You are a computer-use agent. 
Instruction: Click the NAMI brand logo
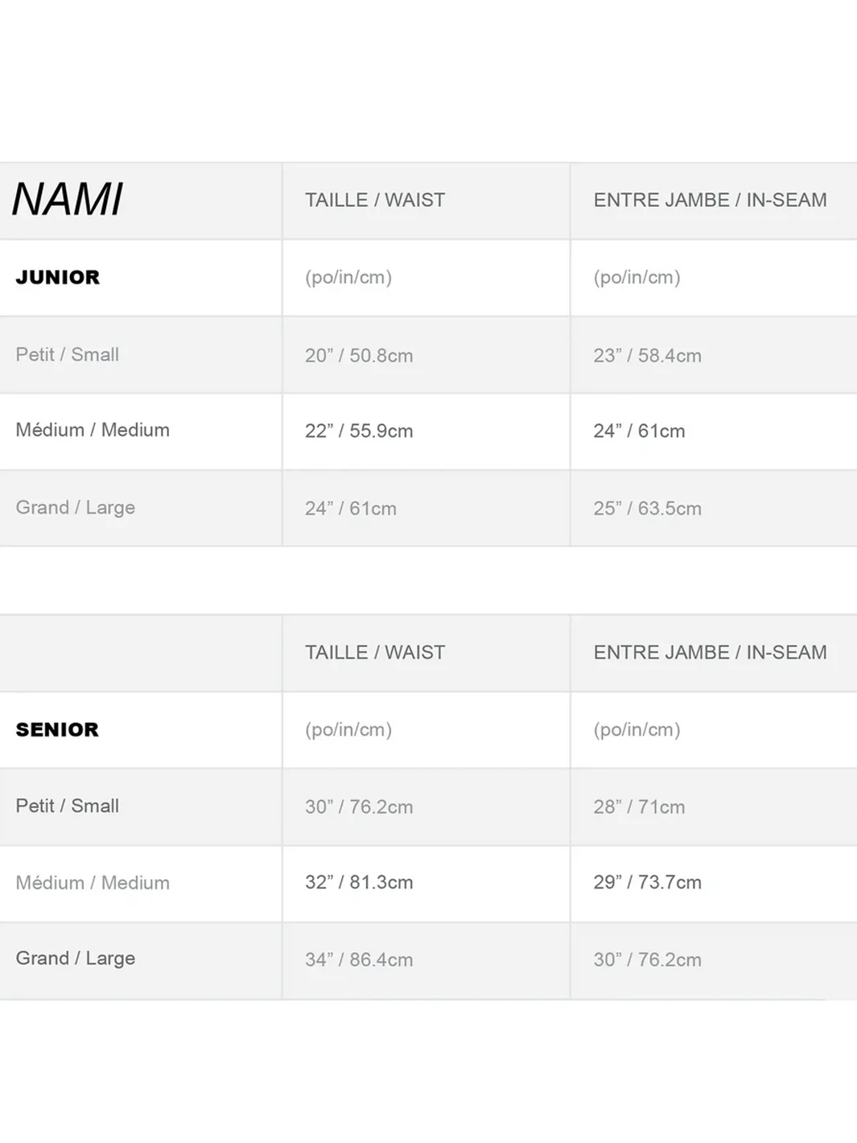(68, 200)
